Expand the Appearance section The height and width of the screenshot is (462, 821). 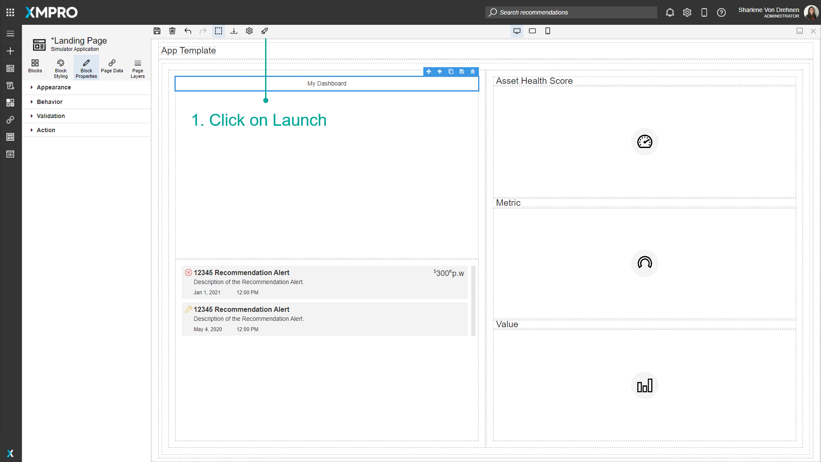tap(53, 87)
